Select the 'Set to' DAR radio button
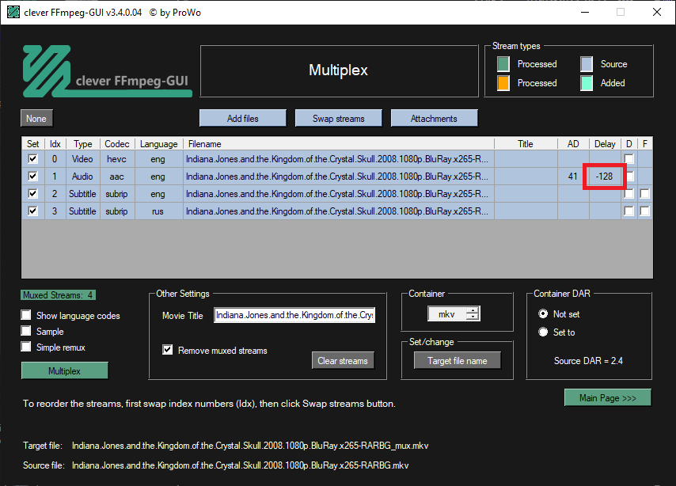Screen dimensions: 676x486 543,332
